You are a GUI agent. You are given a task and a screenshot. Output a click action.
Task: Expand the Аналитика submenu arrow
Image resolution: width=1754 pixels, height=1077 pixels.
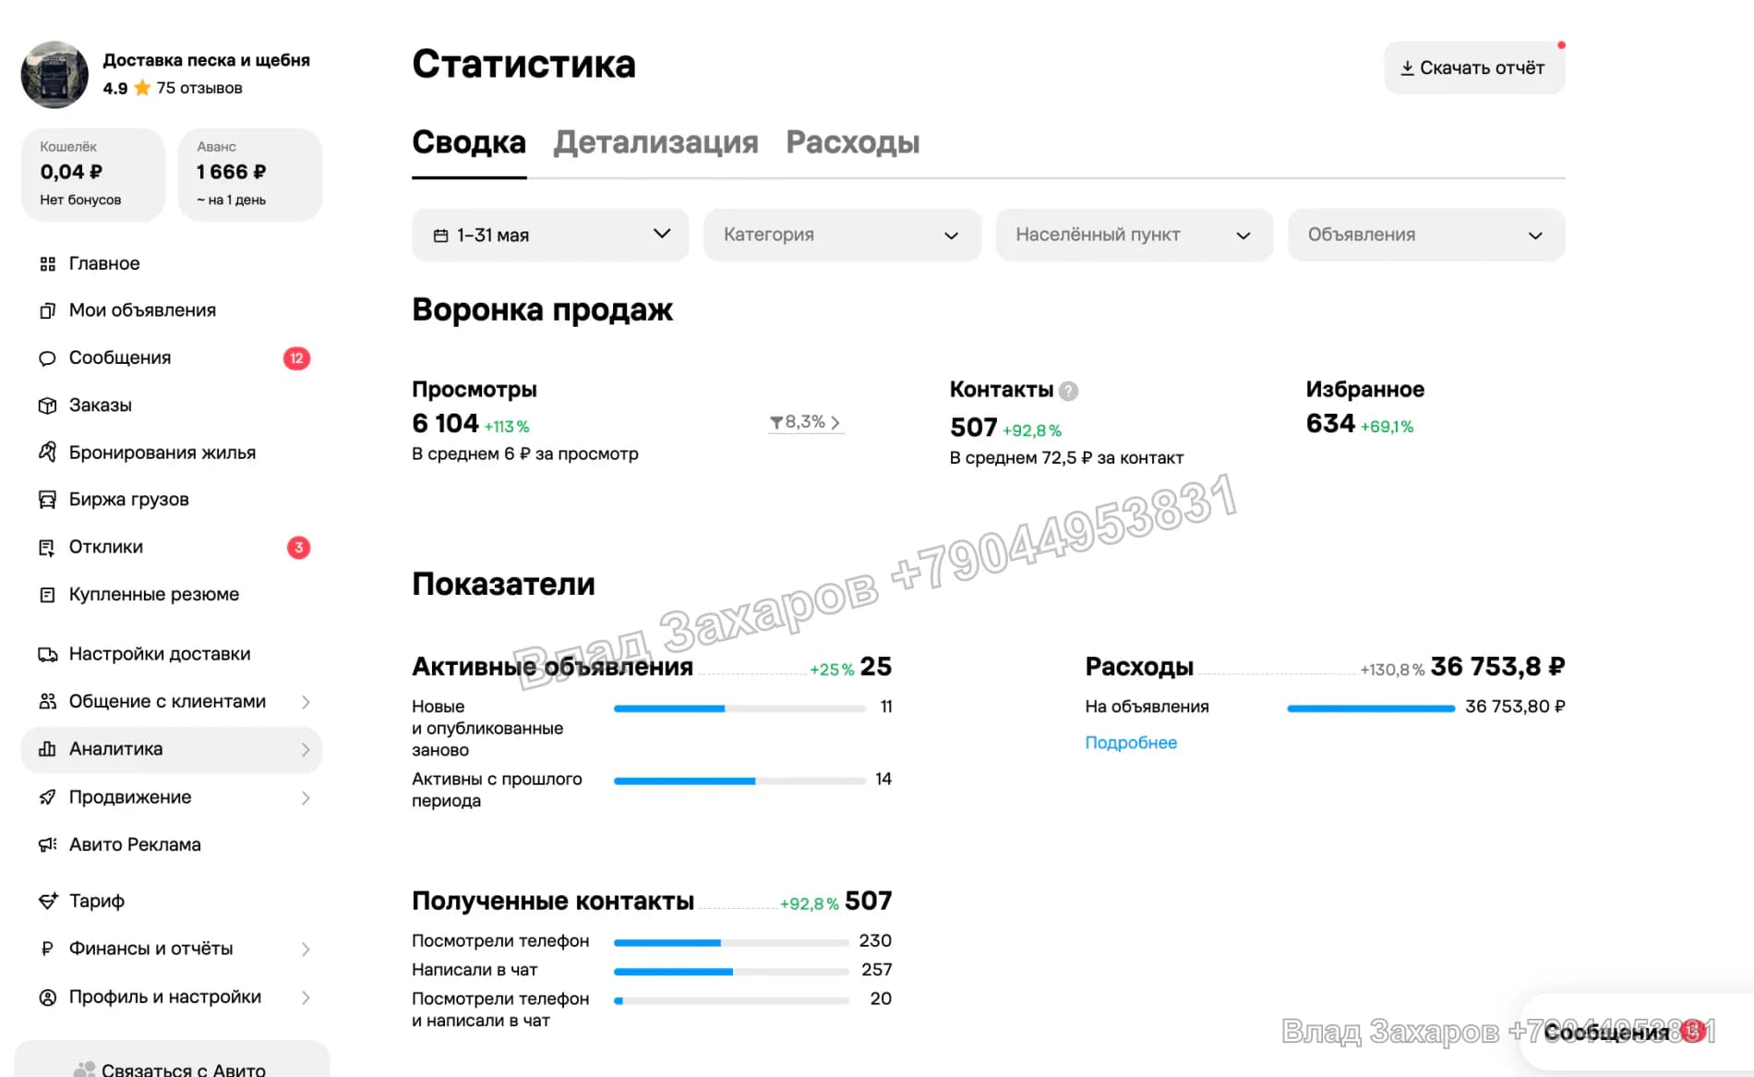coord(306,750)
